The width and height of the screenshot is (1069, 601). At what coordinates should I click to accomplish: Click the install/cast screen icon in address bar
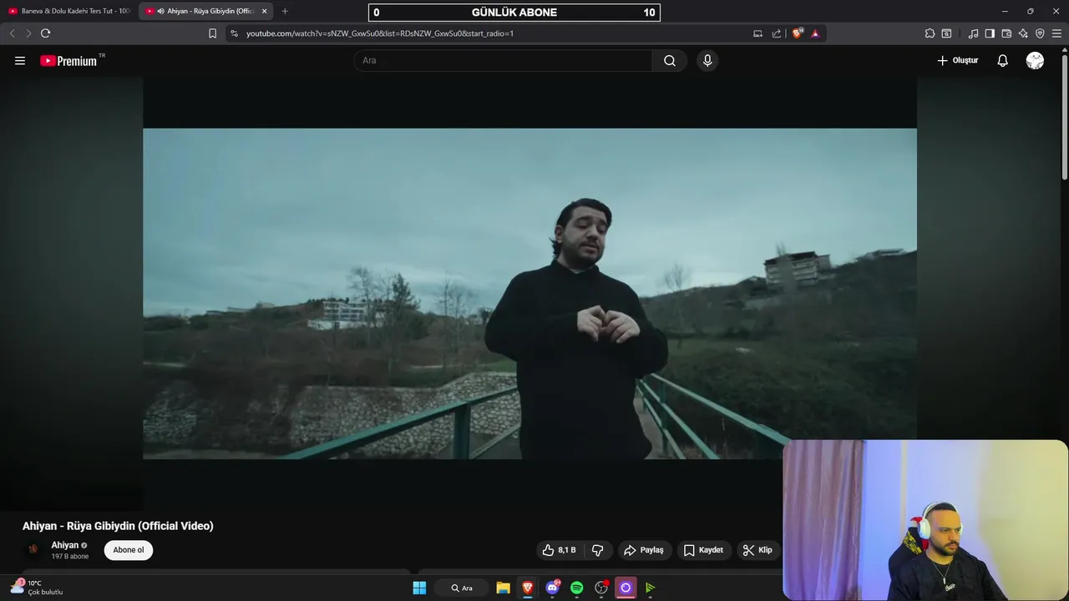tap(757, 33)
